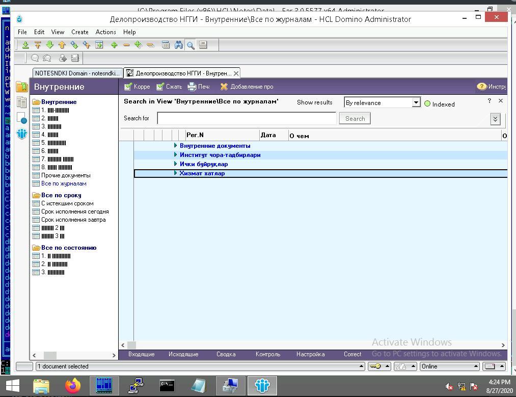Open the Edit menu
Screen dimensions: 516x397
pyautogui.click(x=39, y=32)
